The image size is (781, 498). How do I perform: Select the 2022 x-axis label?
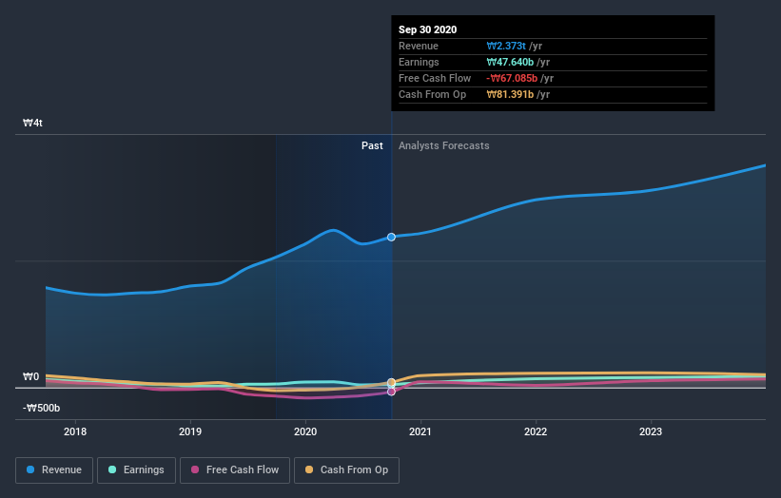(x=536, y=431)
